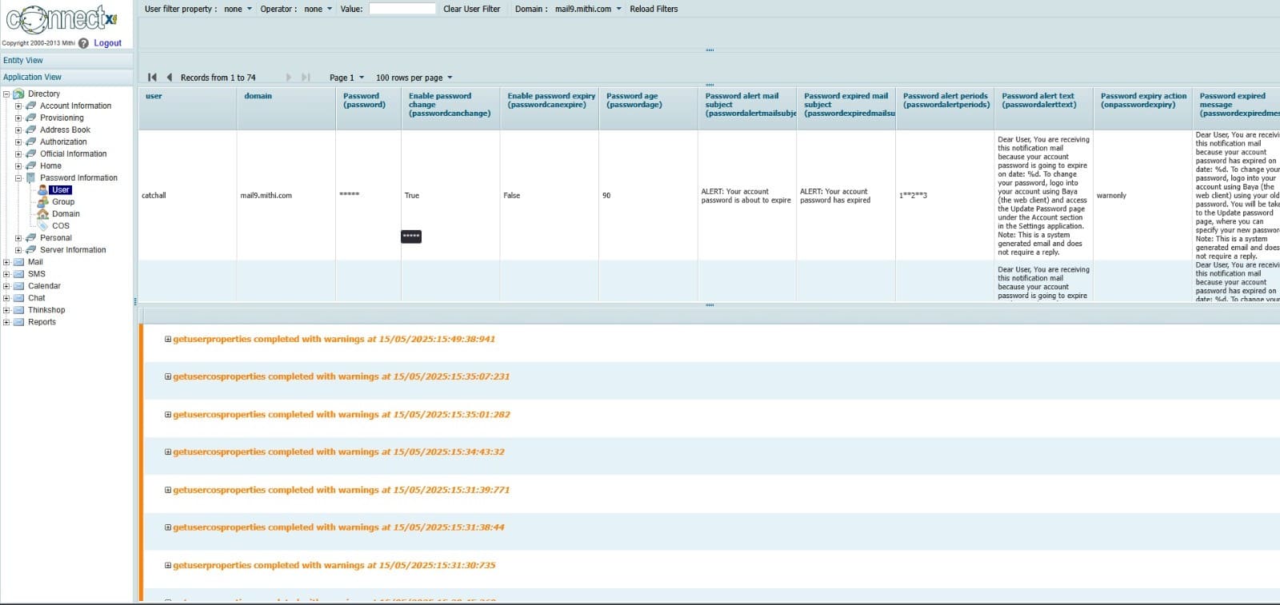Open the User filter property dropdown

pyautogui.click(x=238, y=10)
